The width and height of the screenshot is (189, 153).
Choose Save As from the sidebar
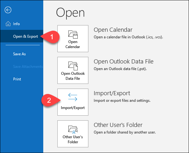click(19, 54)
